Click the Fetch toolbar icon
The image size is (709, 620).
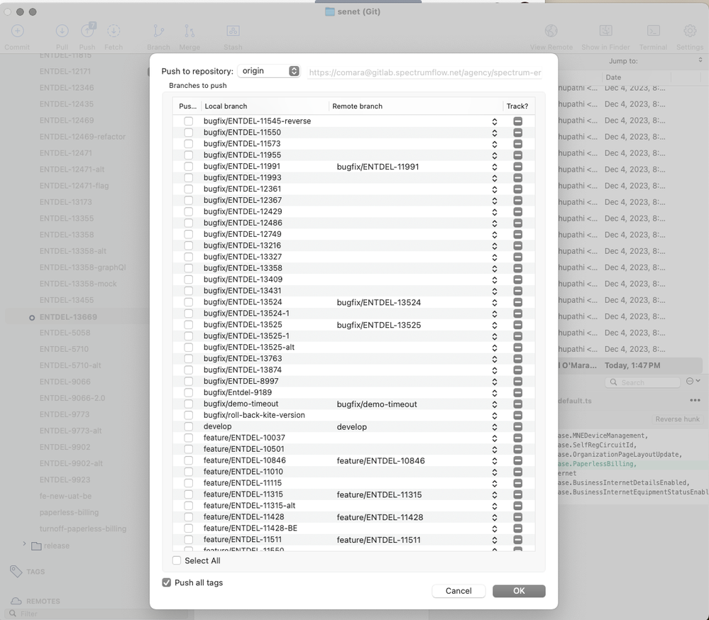click(114, 31)
